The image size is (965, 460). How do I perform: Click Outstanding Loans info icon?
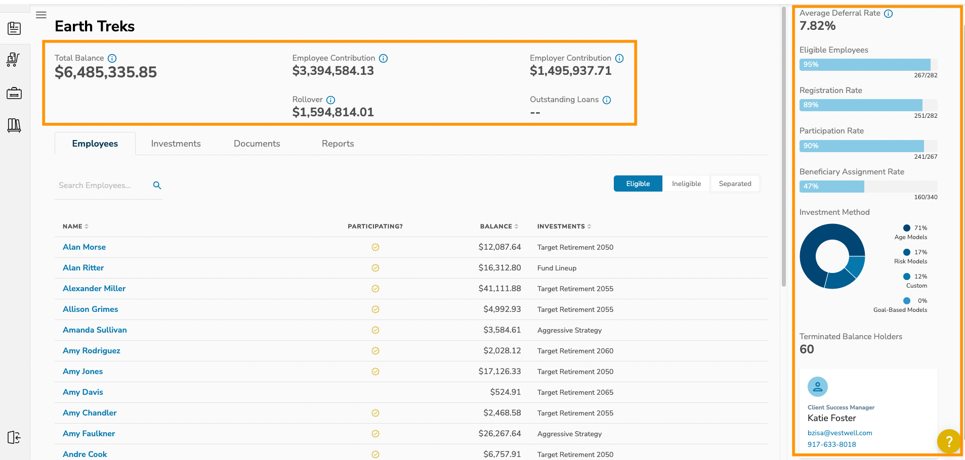click(x=607, y=100)
